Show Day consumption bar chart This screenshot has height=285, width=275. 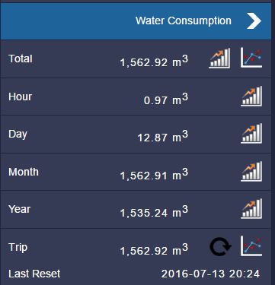pyautogui.click(x=251, y=134)
